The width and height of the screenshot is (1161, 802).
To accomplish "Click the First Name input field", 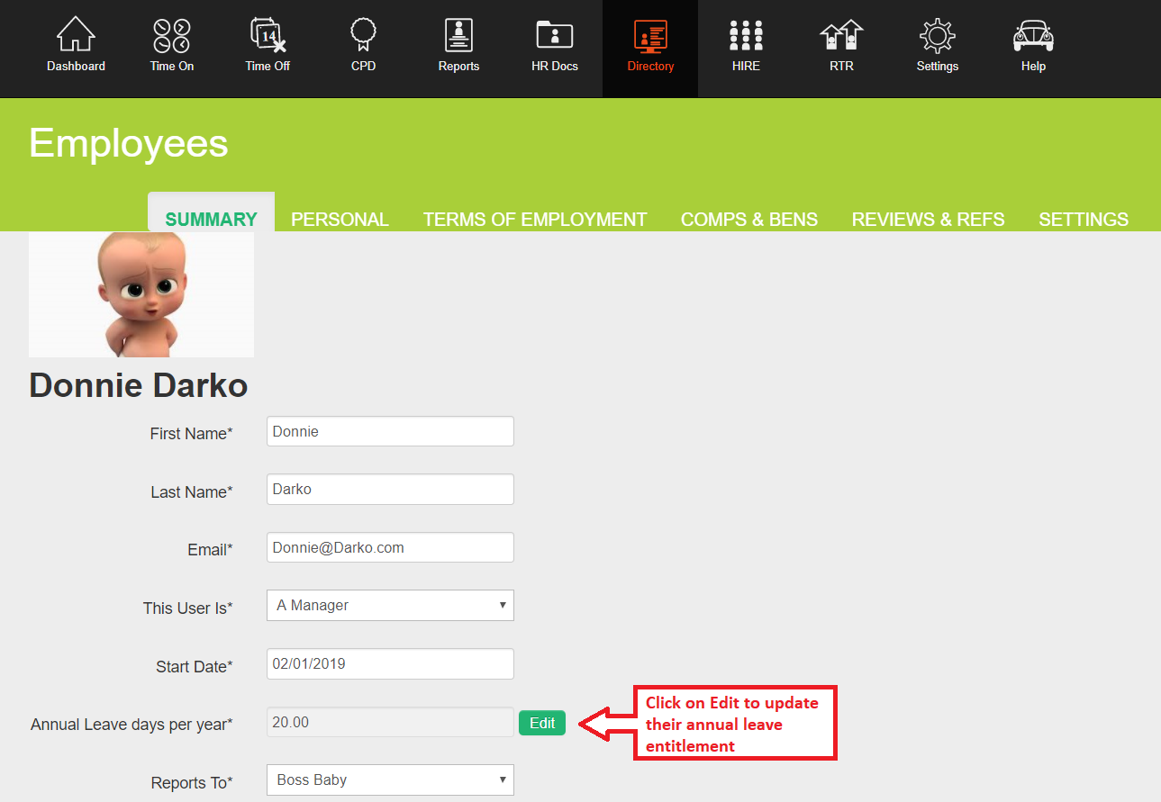I will click(390, 432).
